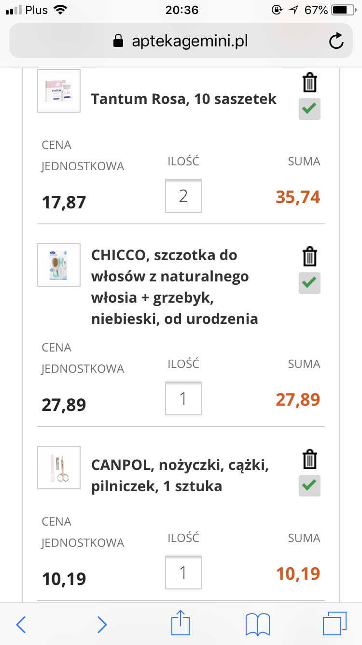Navigate forward in Safari

[102, 625]
